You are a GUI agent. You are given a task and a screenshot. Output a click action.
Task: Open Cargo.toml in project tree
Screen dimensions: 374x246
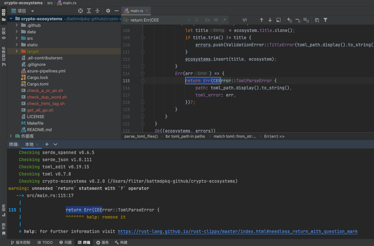tap(37, 84)
